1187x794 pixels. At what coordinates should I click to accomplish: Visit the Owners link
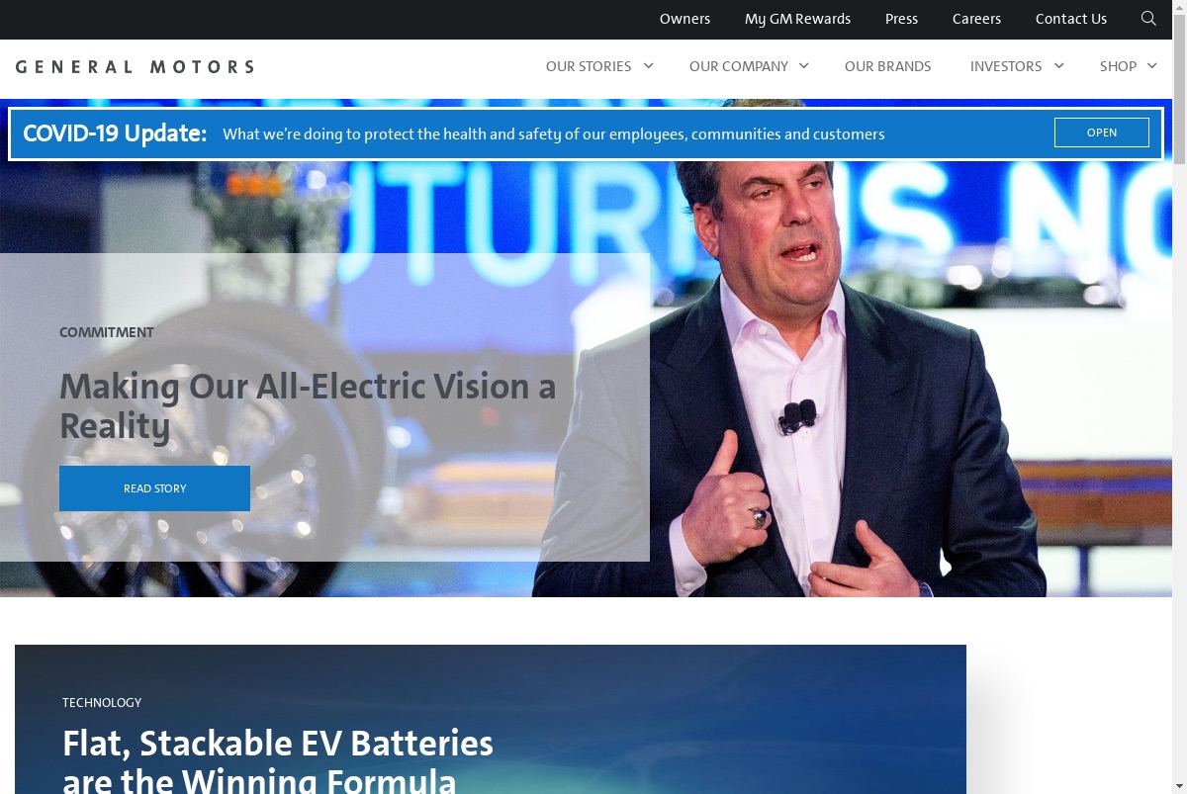point(685,19)
